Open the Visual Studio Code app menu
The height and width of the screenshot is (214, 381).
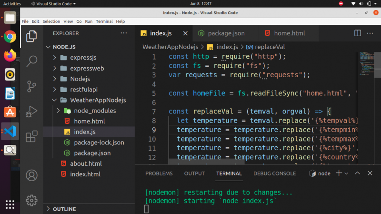[53, 4]
